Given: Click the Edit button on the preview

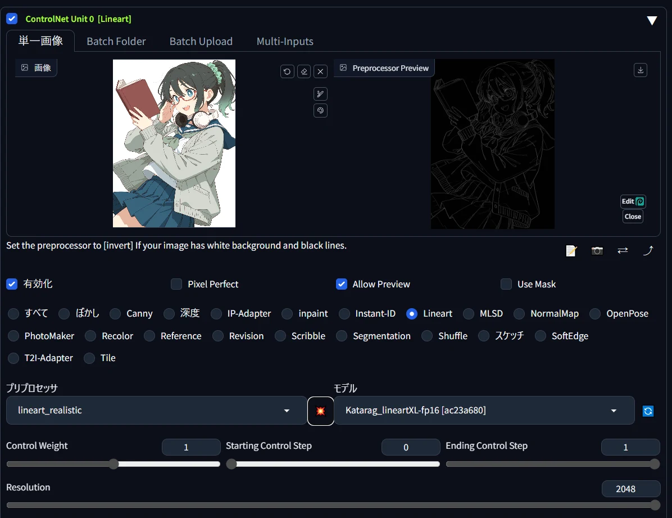Looking at the screenshot, I should click(633, 201).
